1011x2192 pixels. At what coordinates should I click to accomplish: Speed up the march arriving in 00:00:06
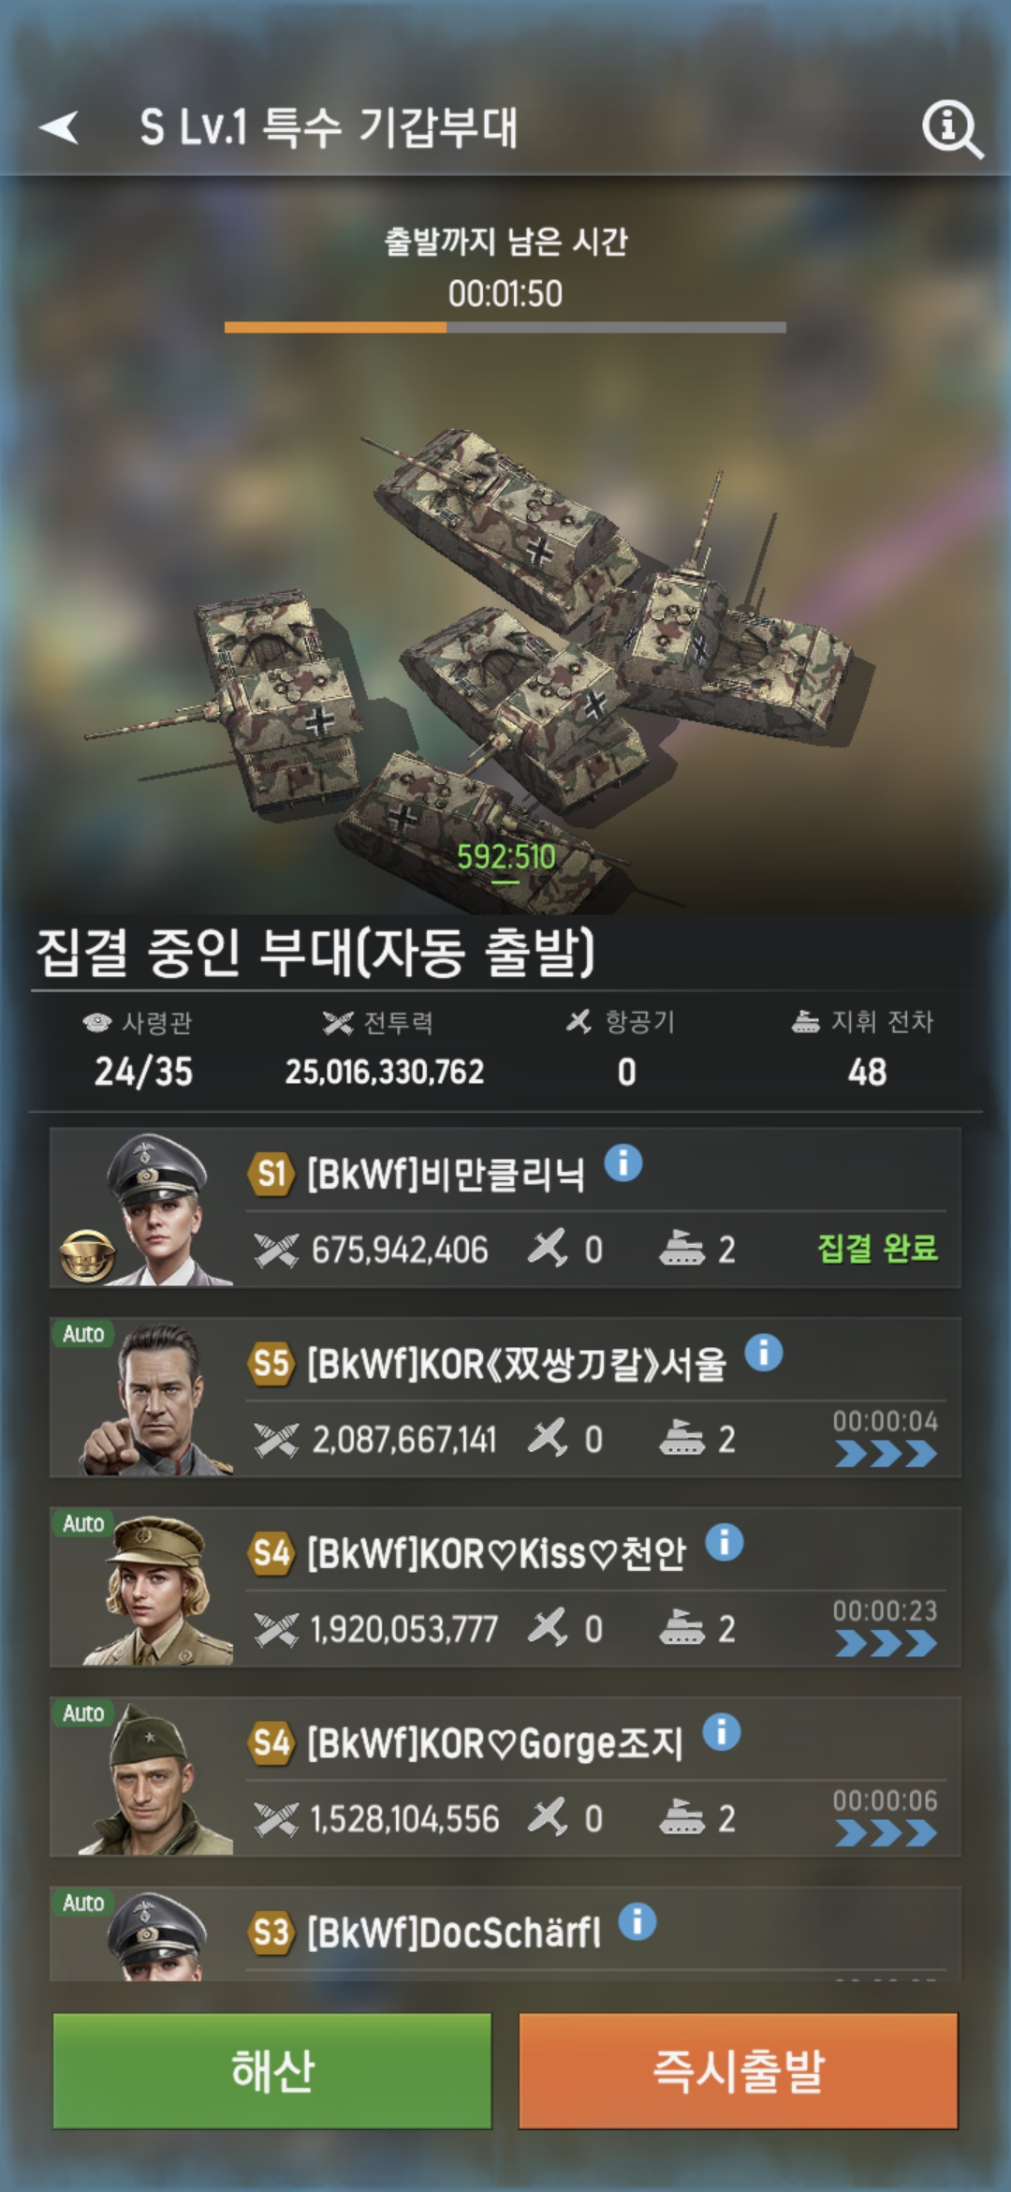point(886,1832)
